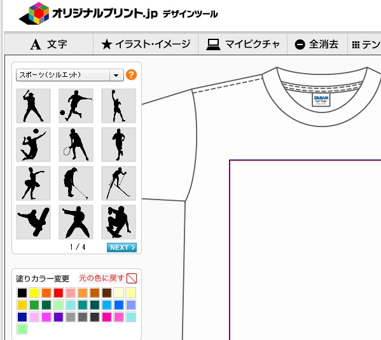Click the GILDAN label on the T-shirt collar

pyautogui.click(x=321, y=100)
